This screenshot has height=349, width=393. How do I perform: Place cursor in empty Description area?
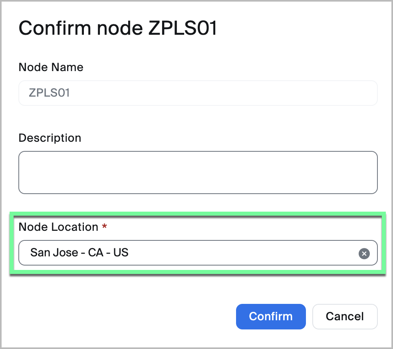coord(198,173)
